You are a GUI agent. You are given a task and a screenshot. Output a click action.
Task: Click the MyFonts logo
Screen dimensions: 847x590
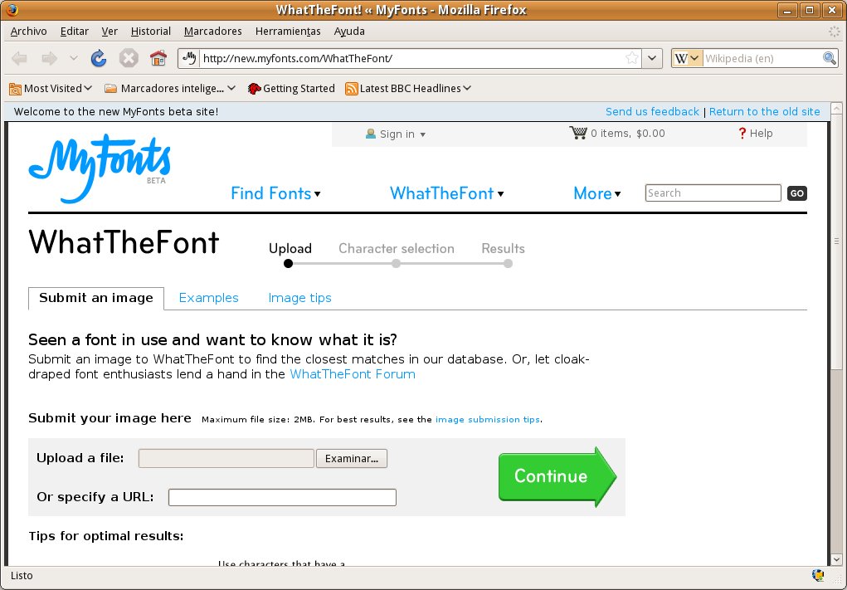100,168
